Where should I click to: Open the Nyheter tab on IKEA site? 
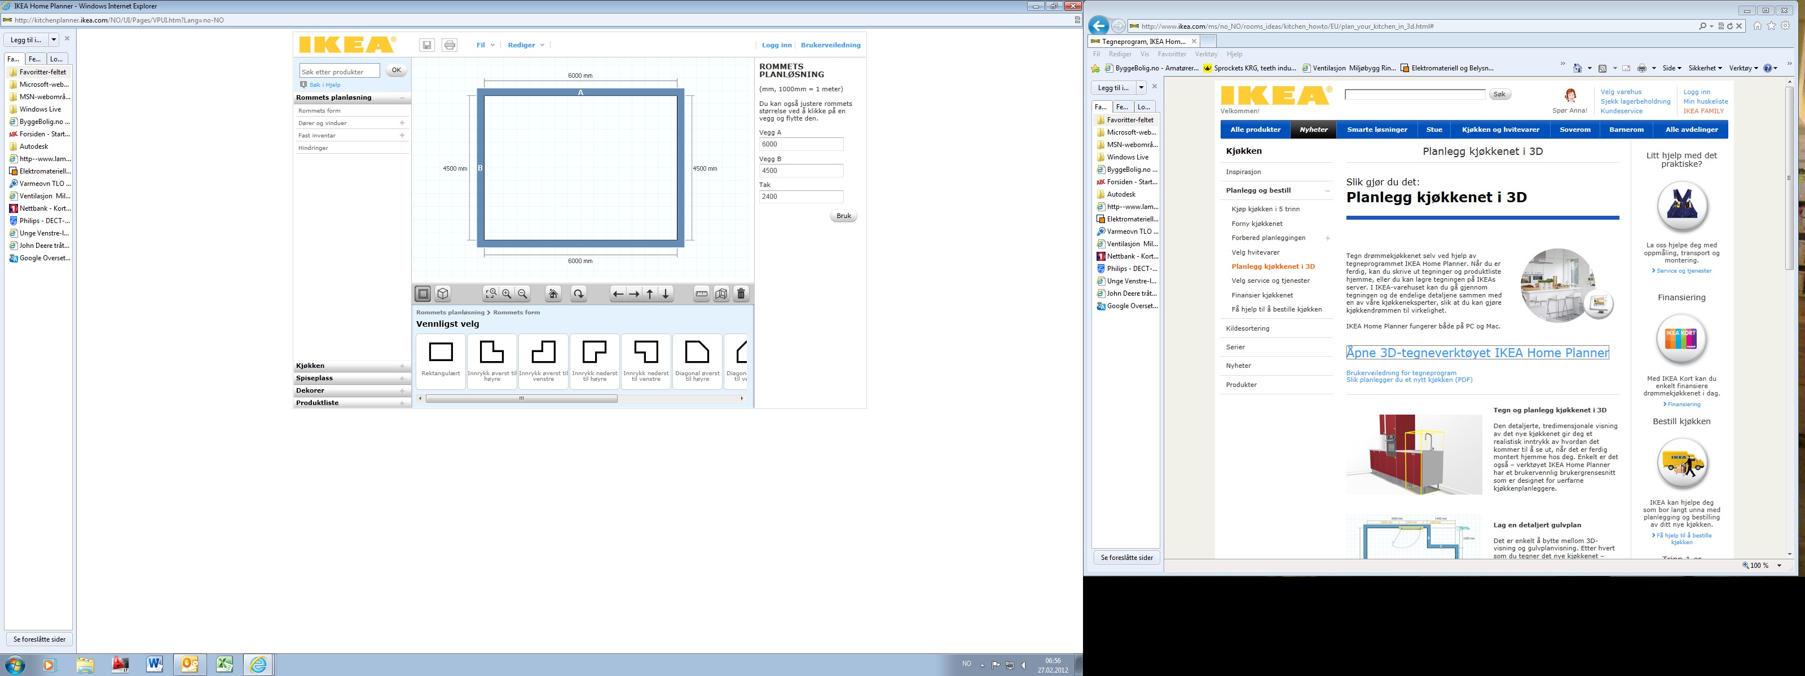click(1314, 130)
